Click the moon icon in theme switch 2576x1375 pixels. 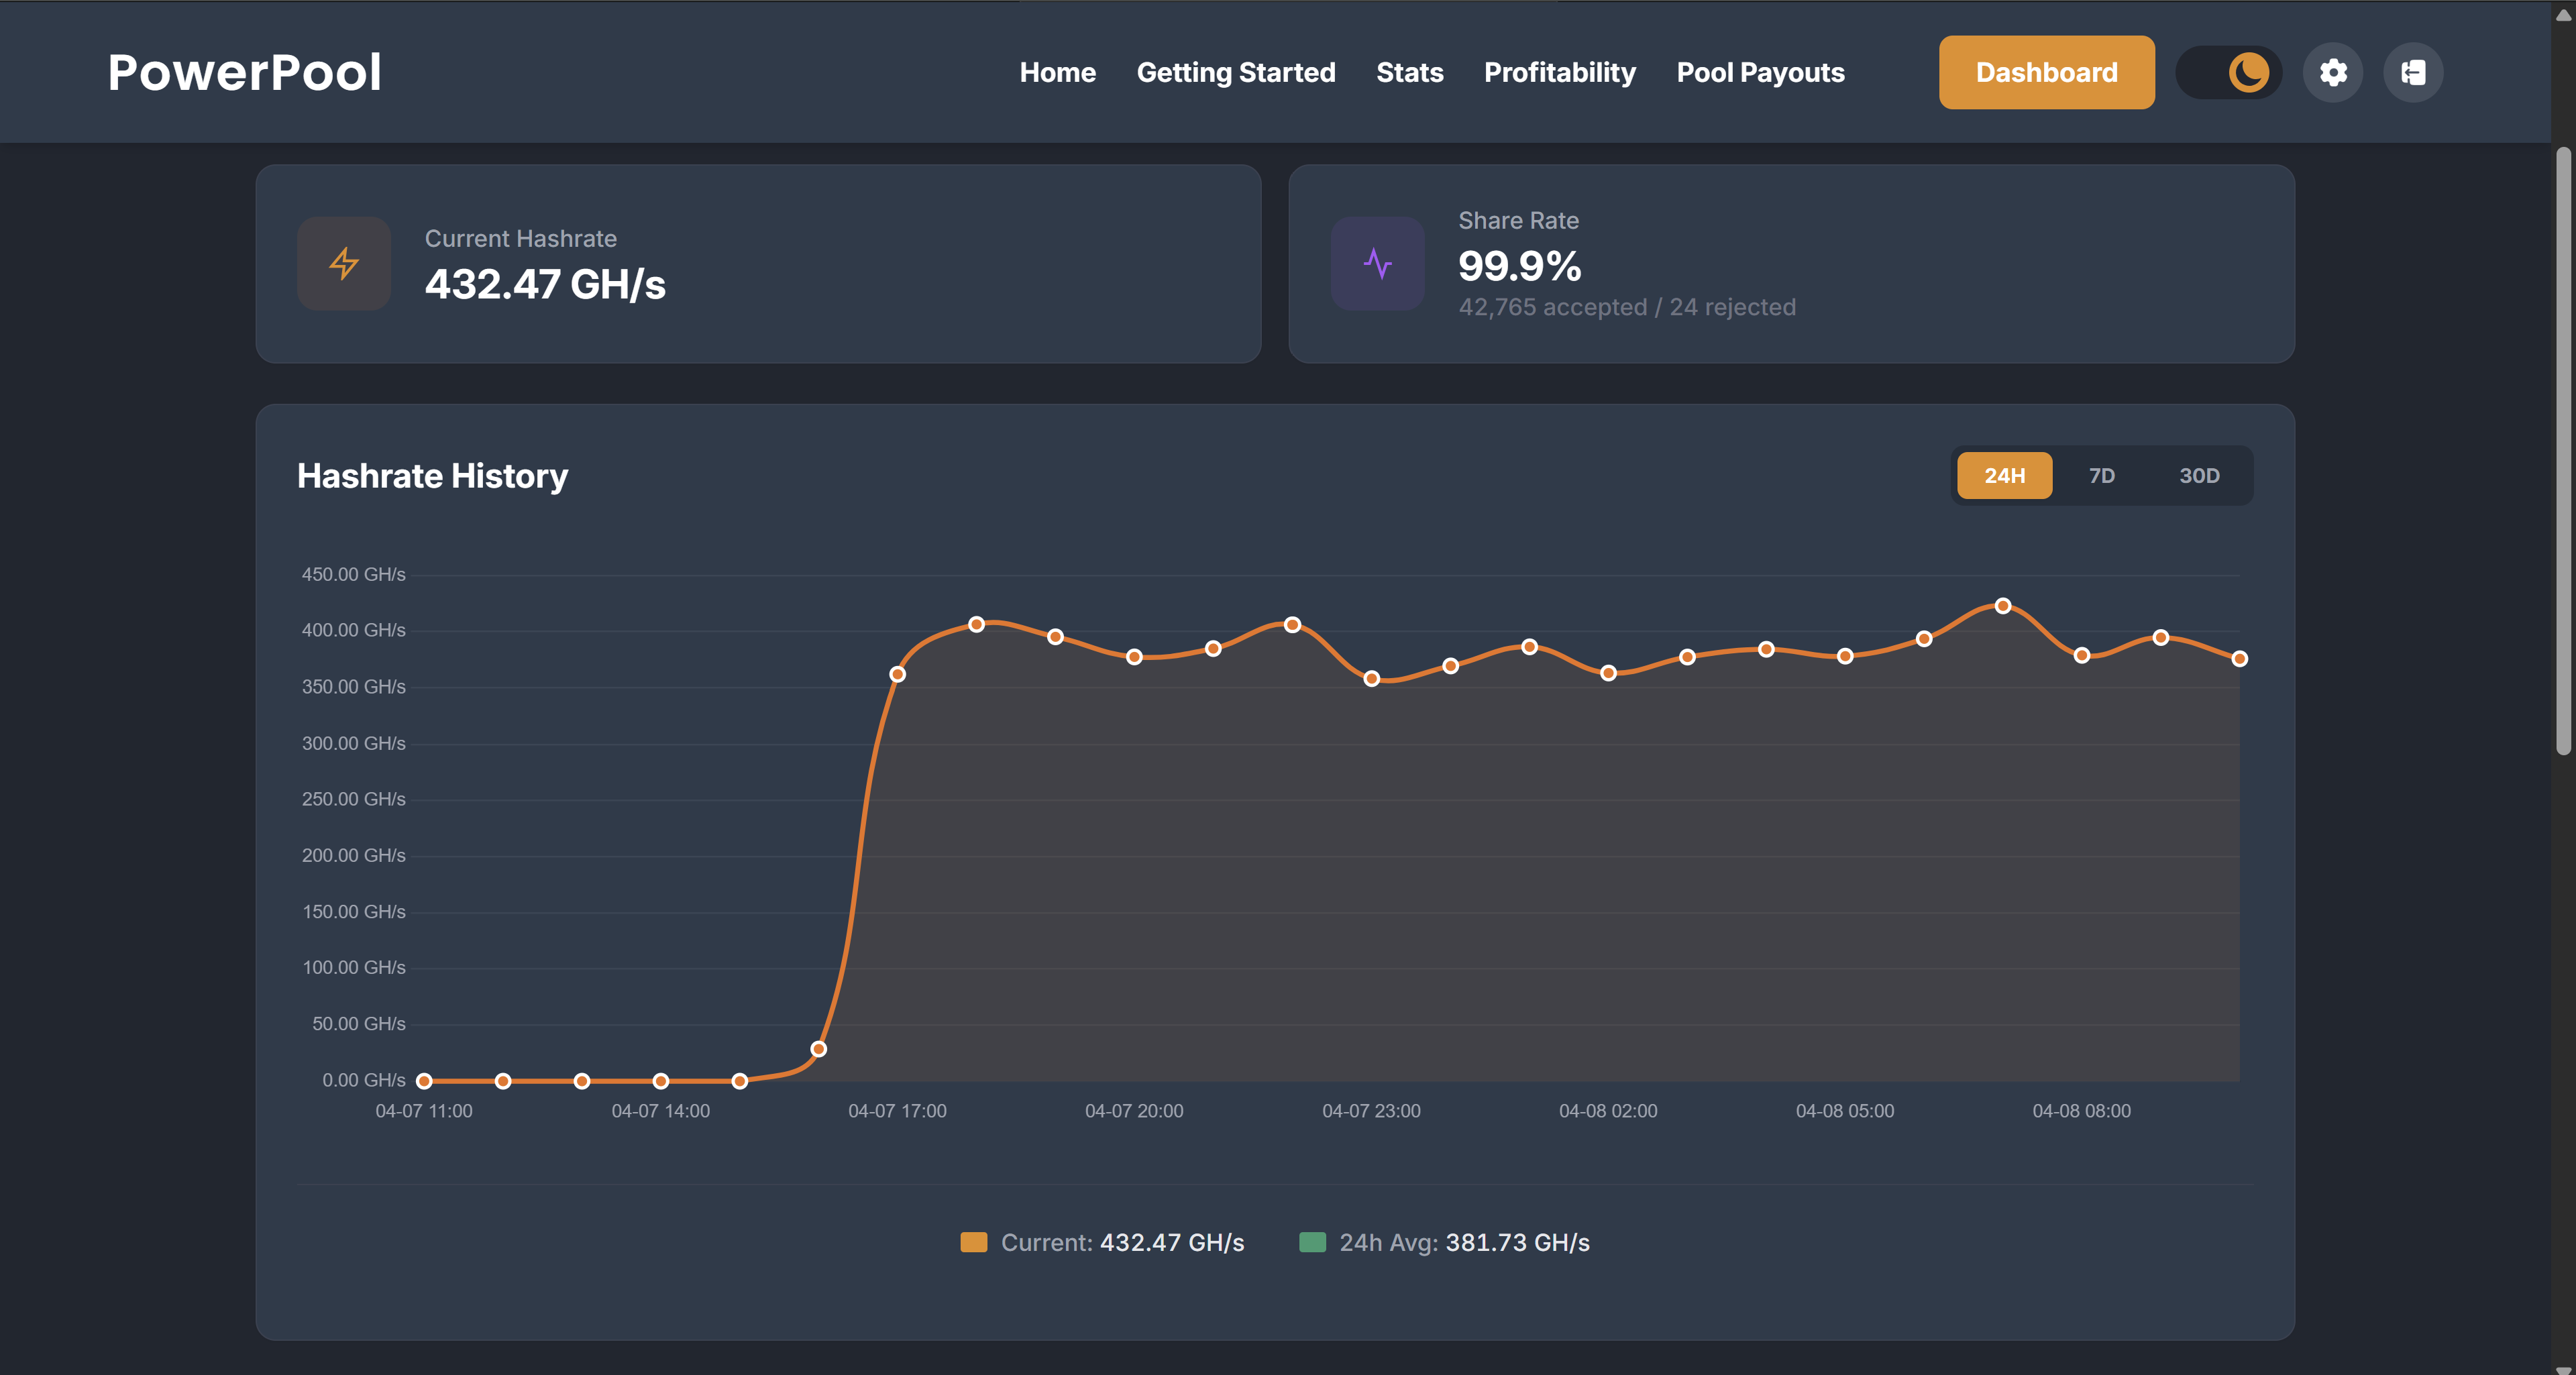click(x=2248, y=72)
